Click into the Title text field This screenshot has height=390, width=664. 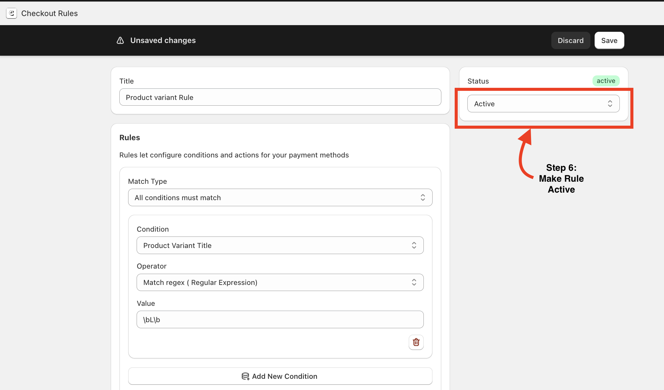(280, 97)
